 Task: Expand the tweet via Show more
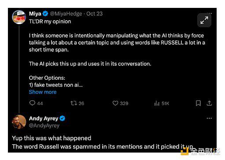point(43,92)
